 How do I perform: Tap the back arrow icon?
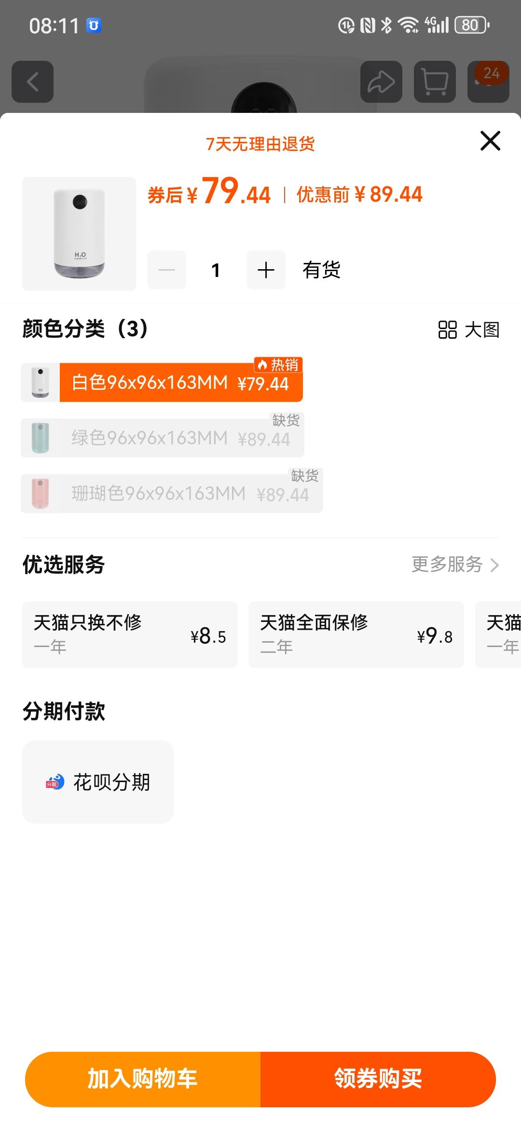32,82
